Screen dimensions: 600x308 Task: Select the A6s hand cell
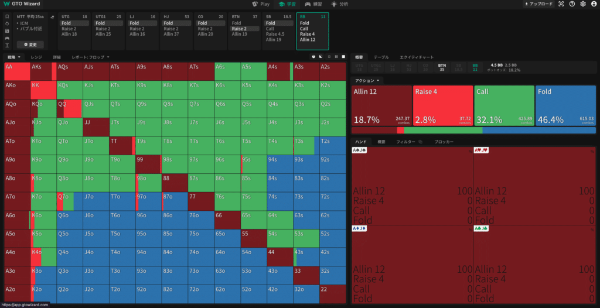(x=227, y=71)
